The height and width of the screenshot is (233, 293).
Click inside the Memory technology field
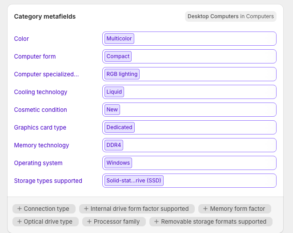coord(200,145)
